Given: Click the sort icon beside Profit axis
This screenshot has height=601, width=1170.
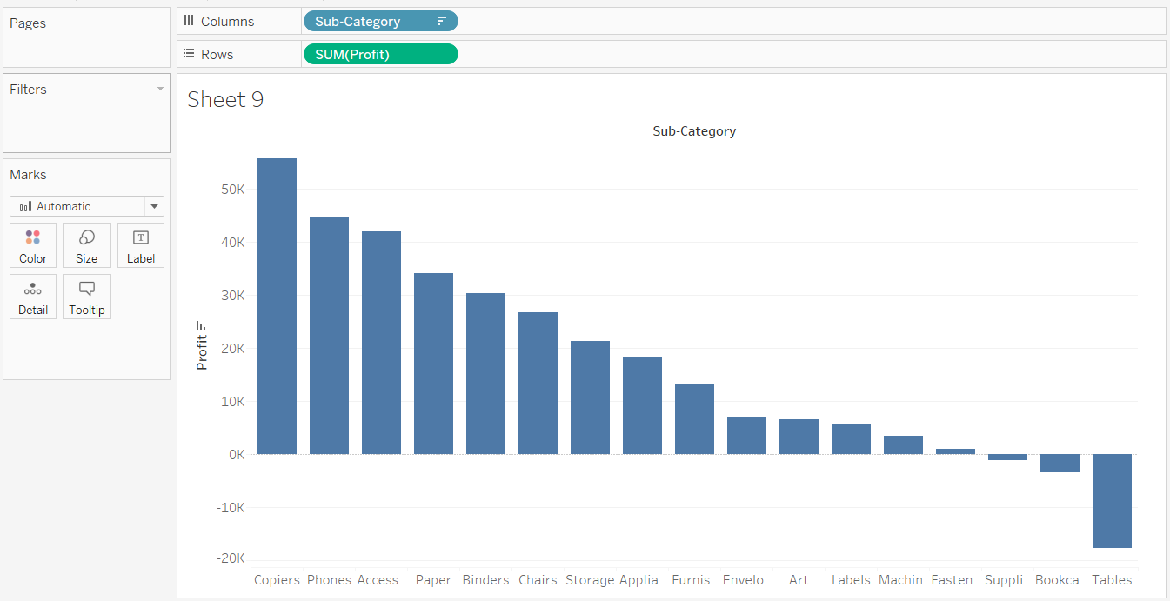Looking at the screenshot, I should click(202, 326).
